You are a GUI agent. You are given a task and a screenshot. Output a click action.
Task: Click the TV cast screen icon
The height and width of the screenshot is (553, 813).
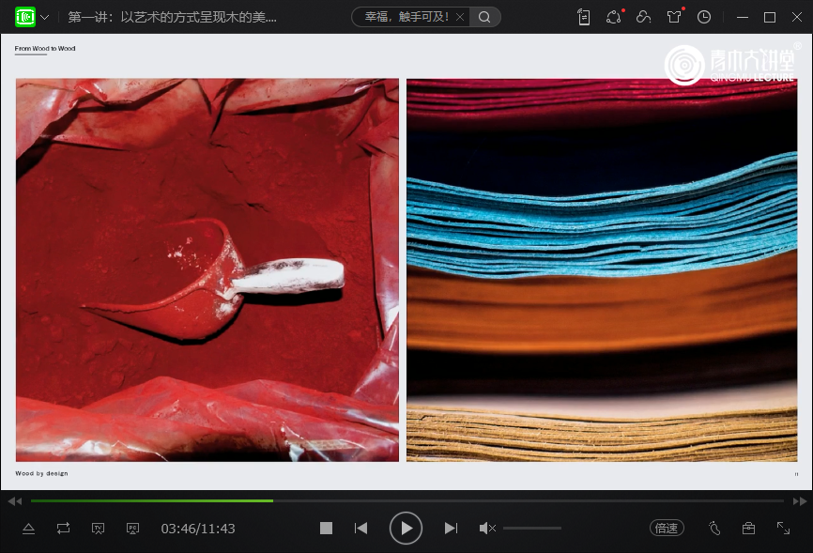pos(98,529)
